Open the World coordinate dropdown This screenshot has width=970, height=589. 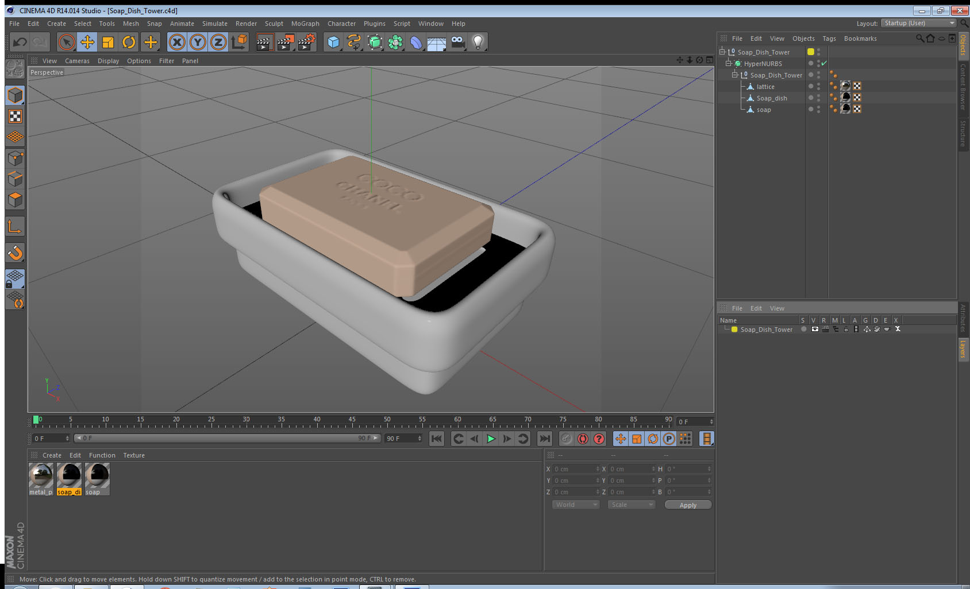pos(576,505)
